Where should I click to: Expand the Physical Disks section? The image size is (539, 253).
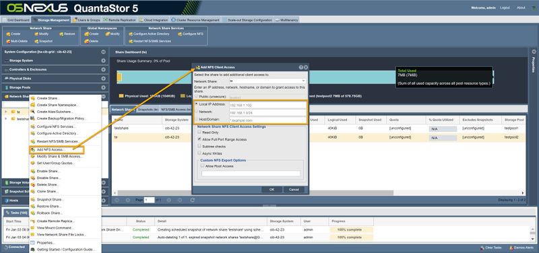pos(103,79)
